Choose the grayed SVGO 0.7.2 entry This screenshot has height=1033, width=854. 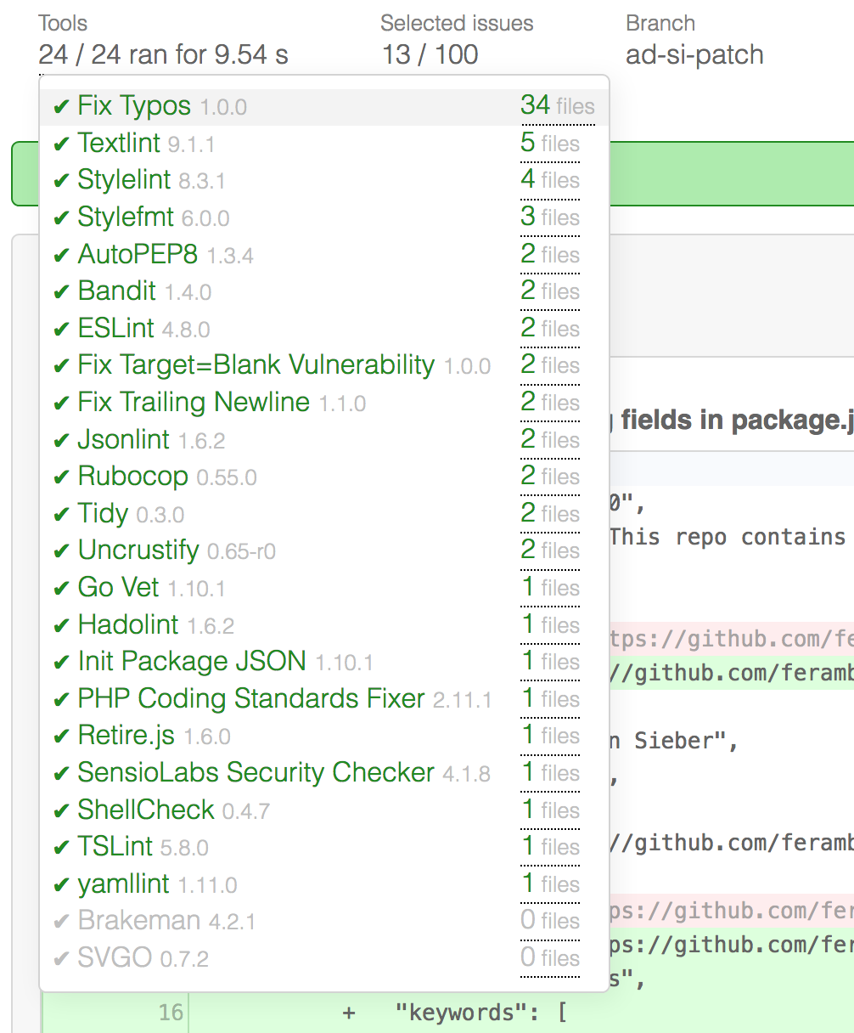click(x=324, y=958)
